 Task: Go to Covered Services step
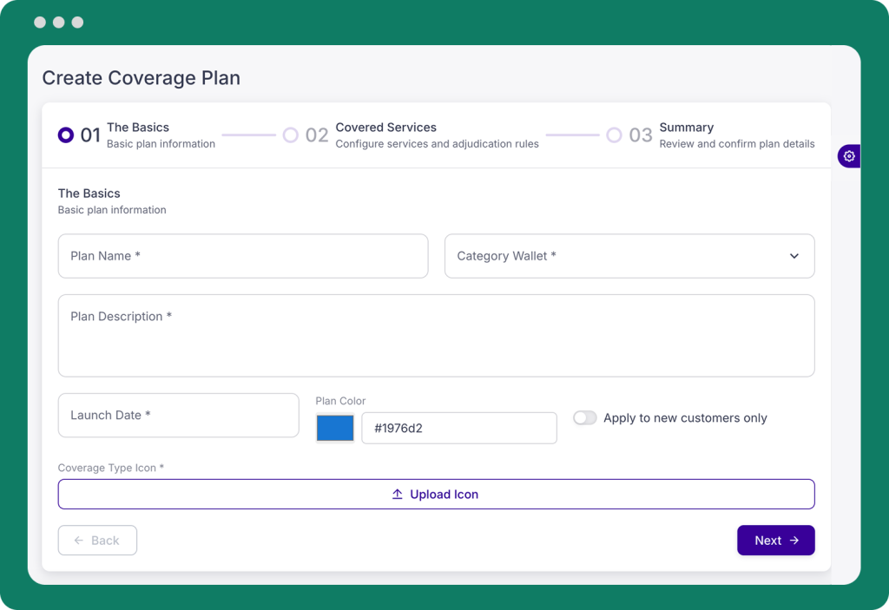point(385,128)
